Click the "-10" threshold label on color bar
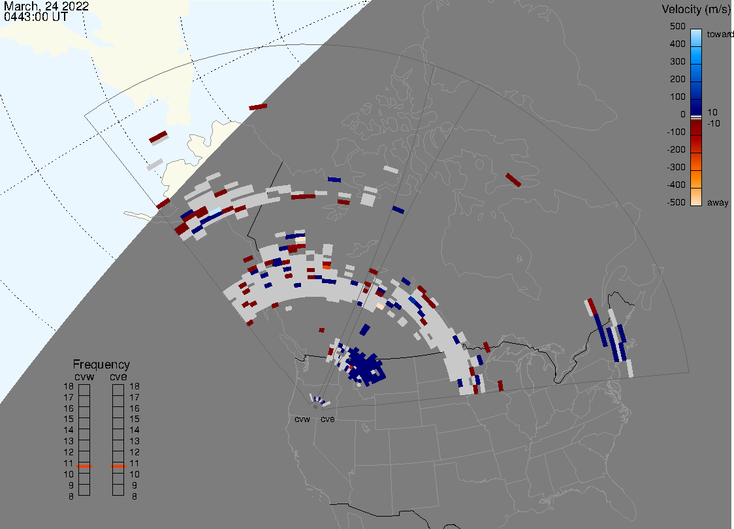 [713, 123]
